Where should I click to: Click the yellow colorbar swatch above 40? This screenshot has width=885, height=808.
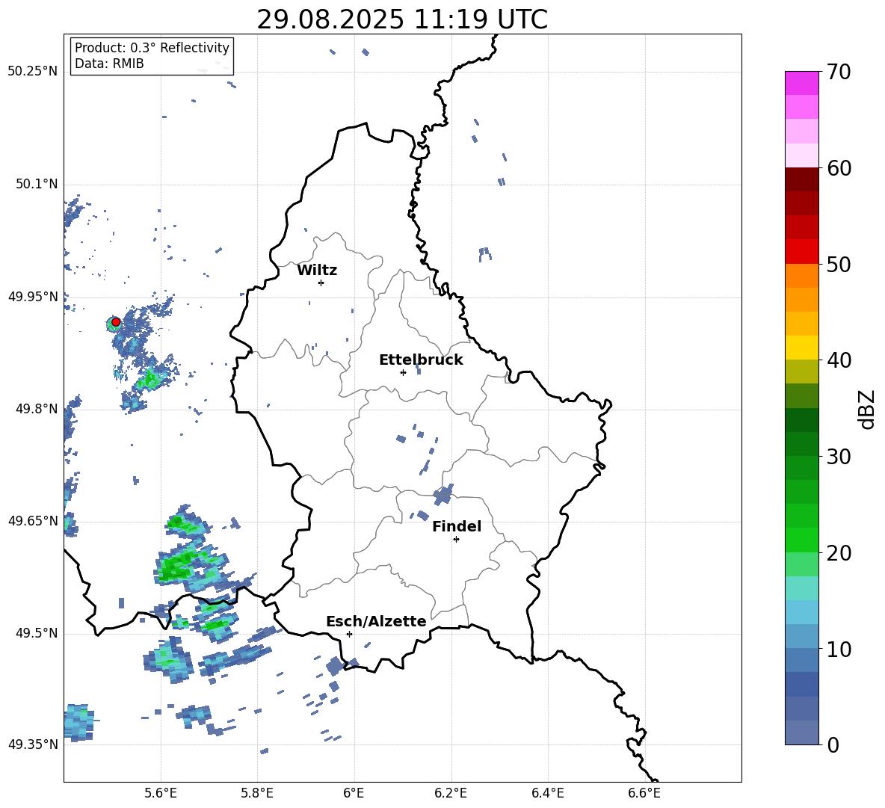(x=801, y=348)
